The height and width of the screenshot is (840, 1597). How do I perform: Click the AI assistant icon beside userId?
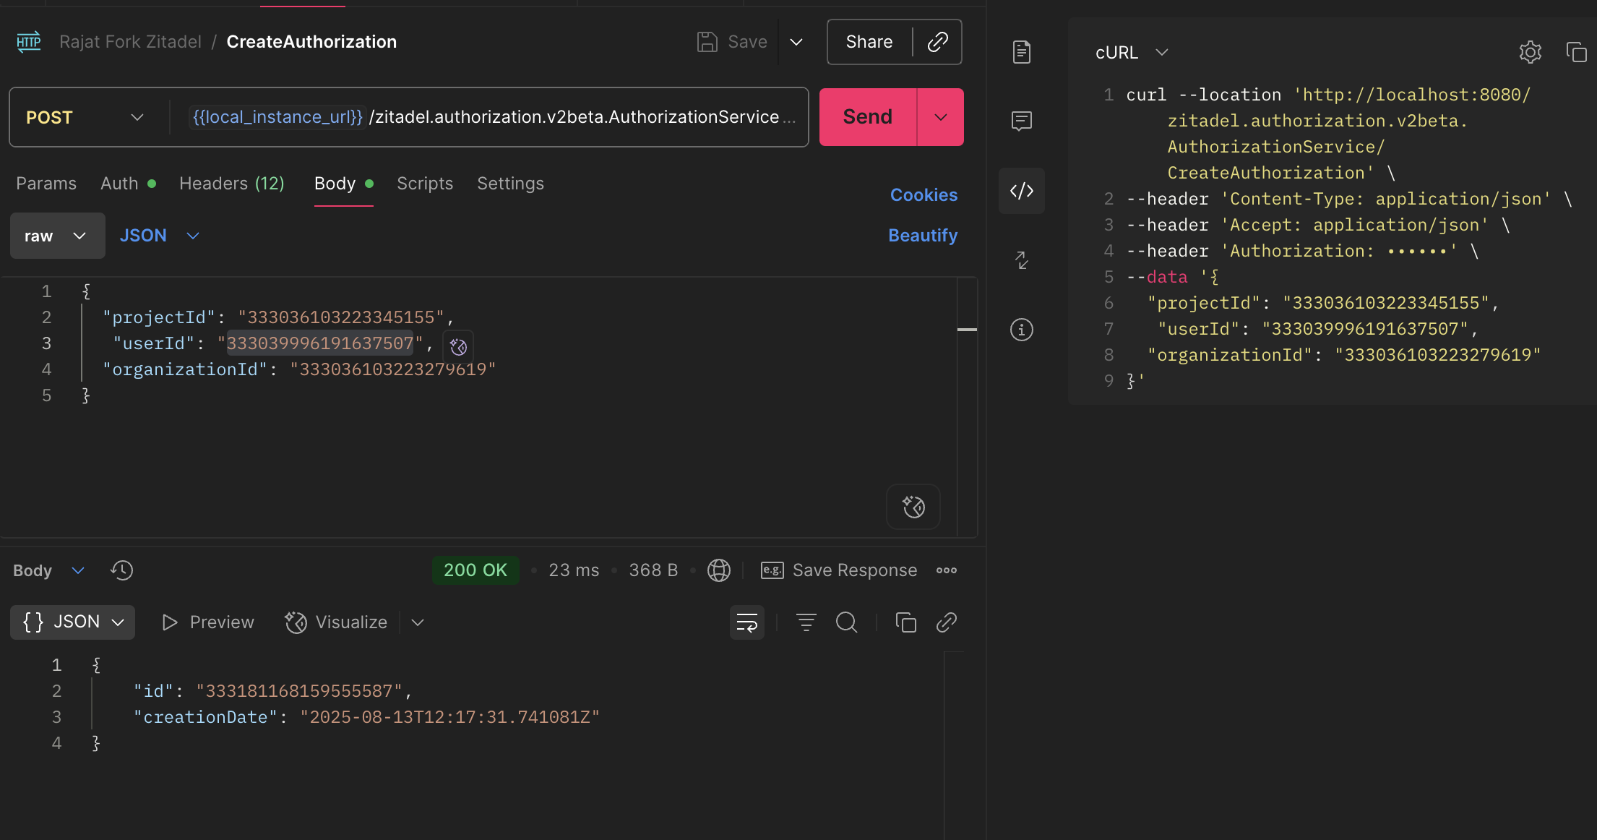coord(458,347)
